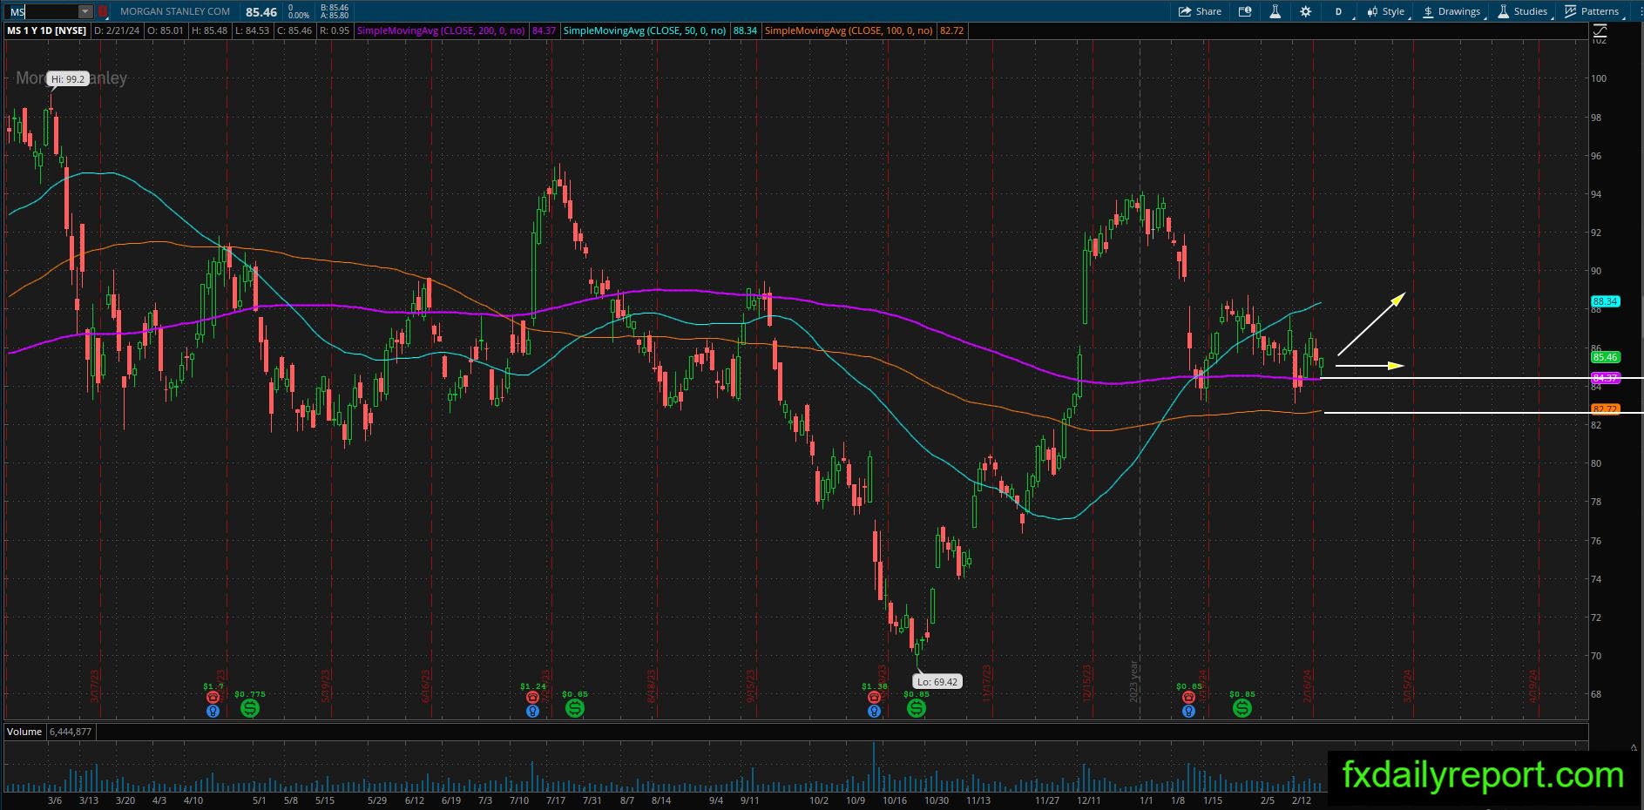Click the 85.46 last price in top bar
This screenshot has width=1644, height=810.
tap(261, 11)
